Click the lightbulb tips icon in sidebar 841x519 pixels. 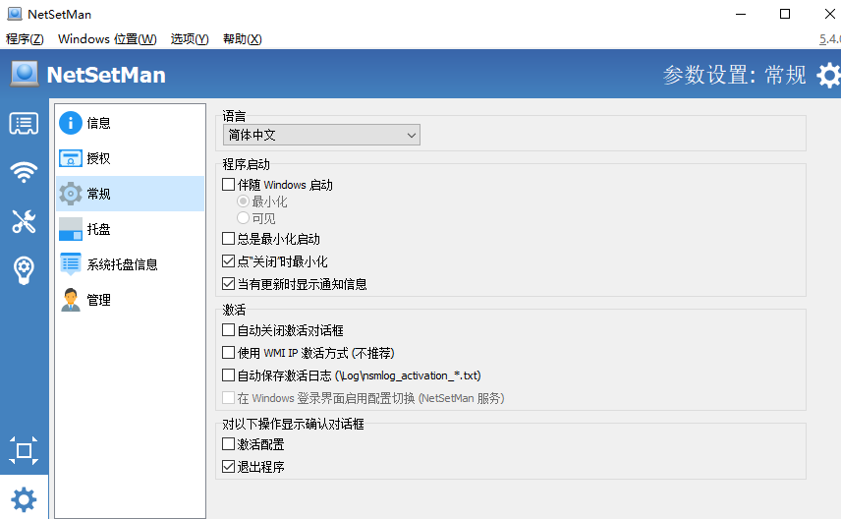24,270
